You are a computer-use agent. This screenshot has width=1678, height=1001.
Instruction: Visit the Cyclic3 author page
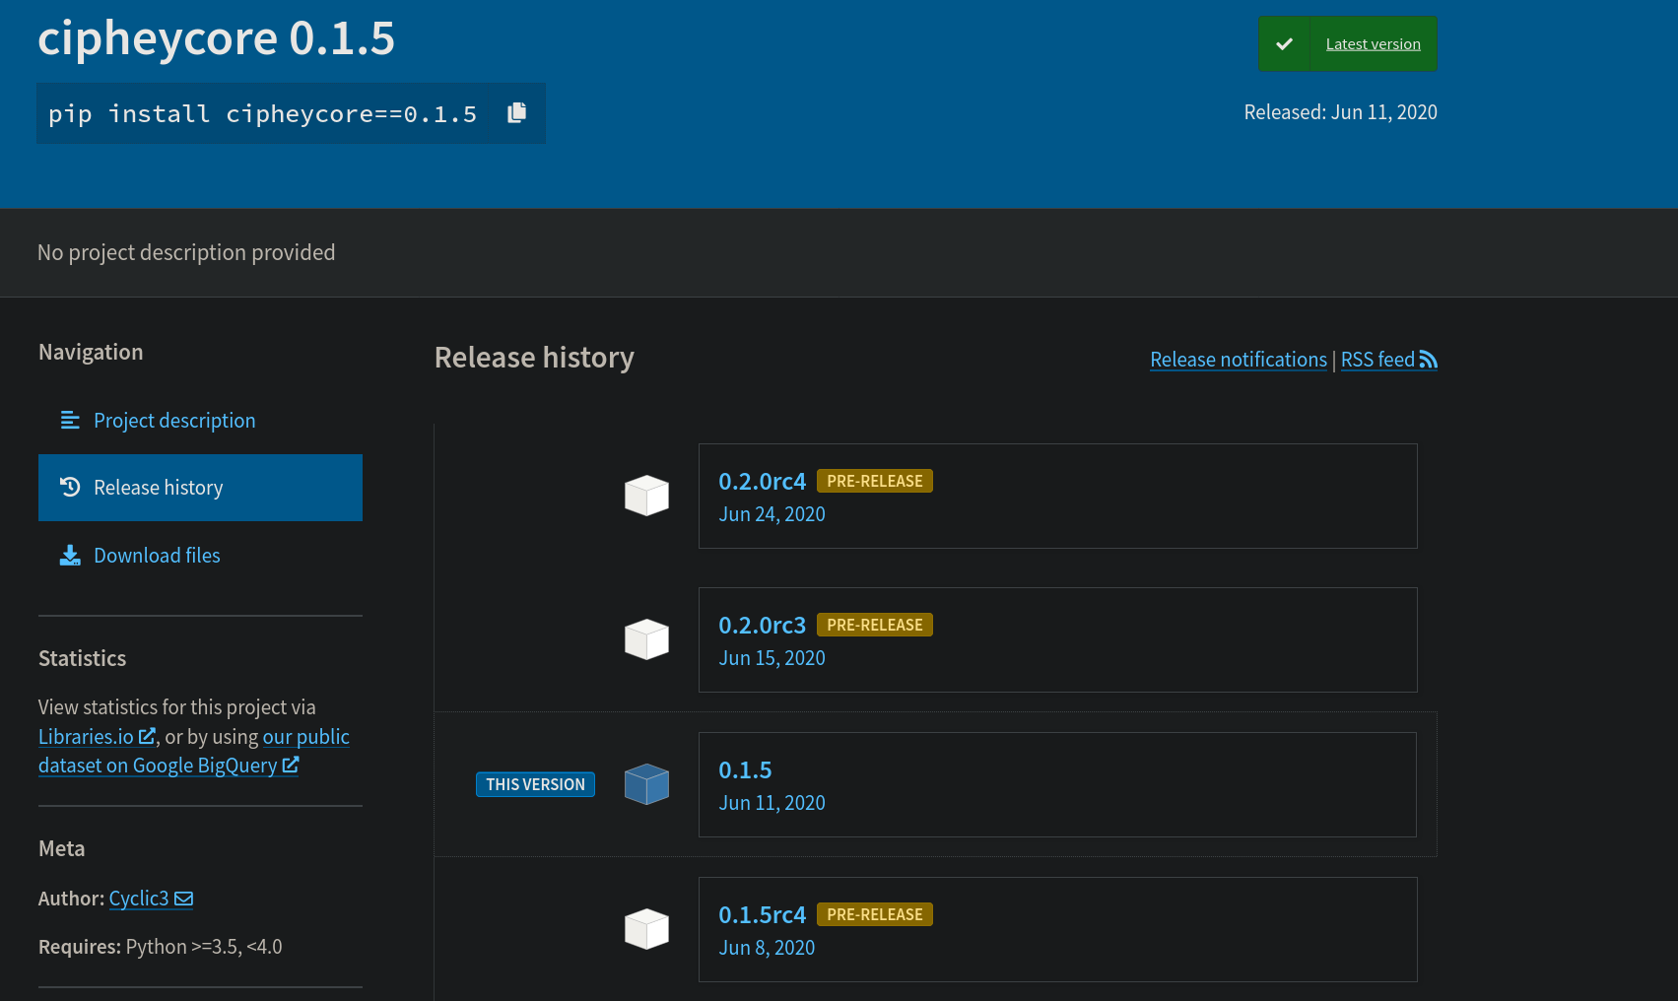(139, 898)
